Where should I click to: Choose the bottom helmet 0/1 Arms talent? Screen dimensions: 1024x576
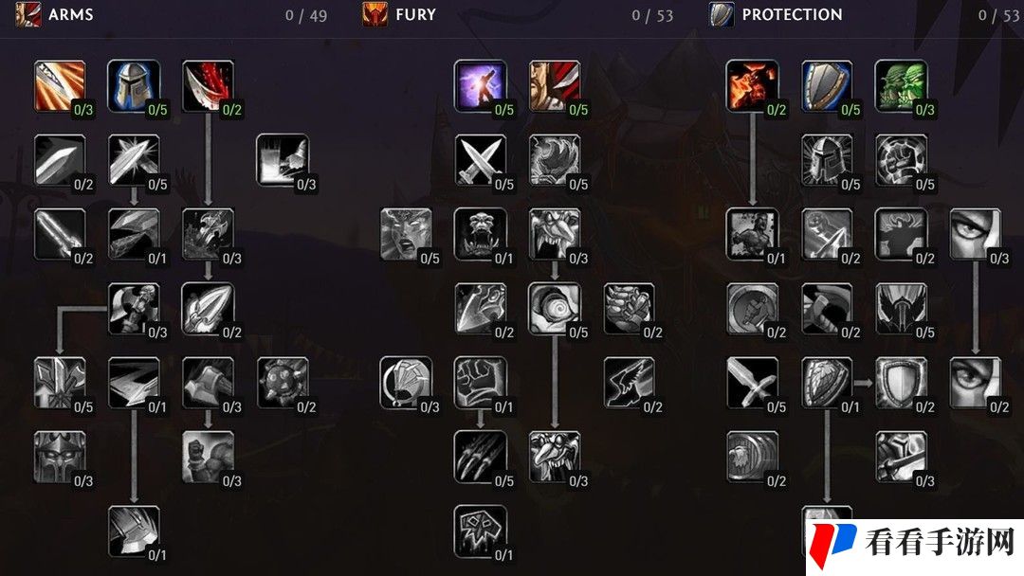point(134,531)
